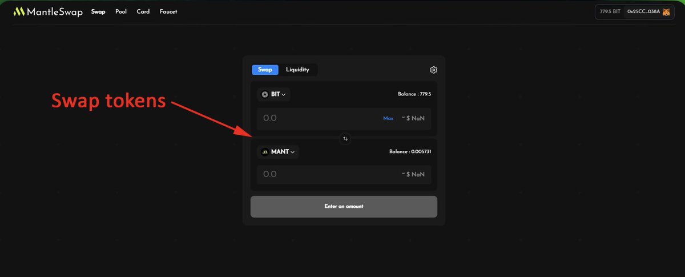Screen dimensions: 685x277
Task: Click the Balance : 779.5 text
Action: [x=414, y=94]
